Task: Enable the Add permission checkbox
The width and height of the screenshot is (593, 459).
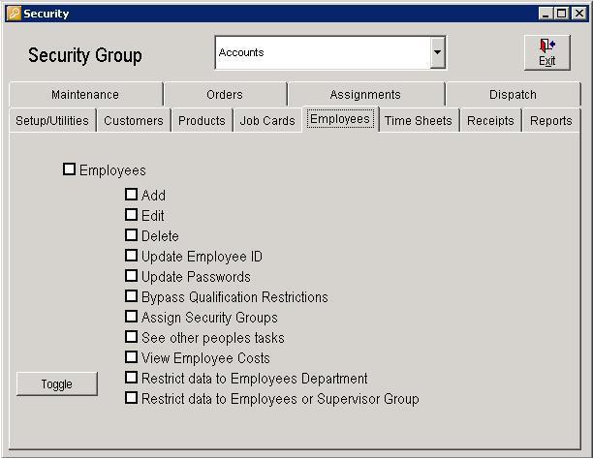Action: click(x=132, y=195)
